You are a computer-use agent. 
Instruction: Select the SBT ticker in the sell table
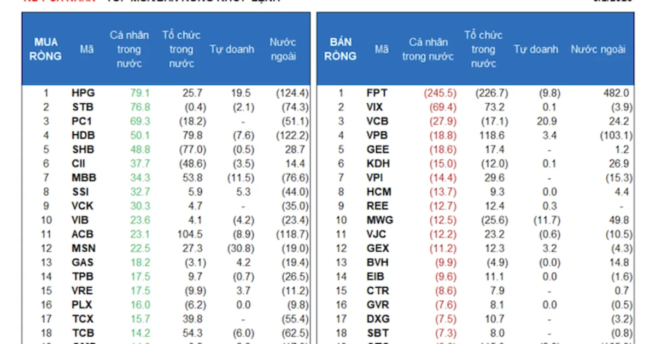377,333
